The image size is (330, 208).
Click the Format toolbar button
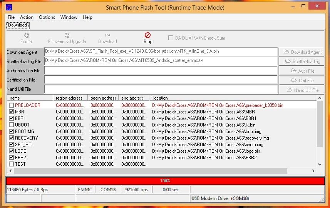[x=27, y=38]
